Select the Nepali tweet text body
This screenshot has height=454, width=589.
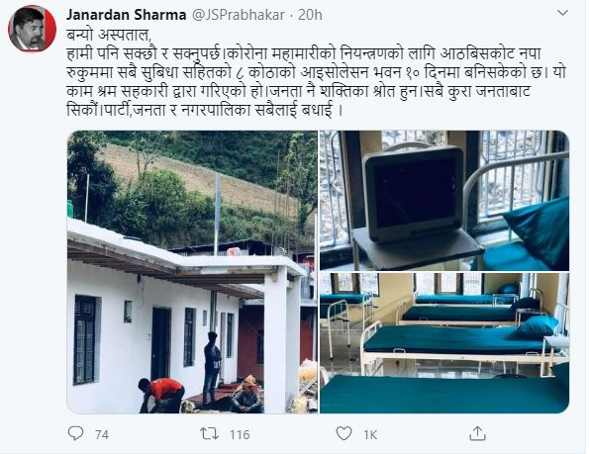click(316, 73)
